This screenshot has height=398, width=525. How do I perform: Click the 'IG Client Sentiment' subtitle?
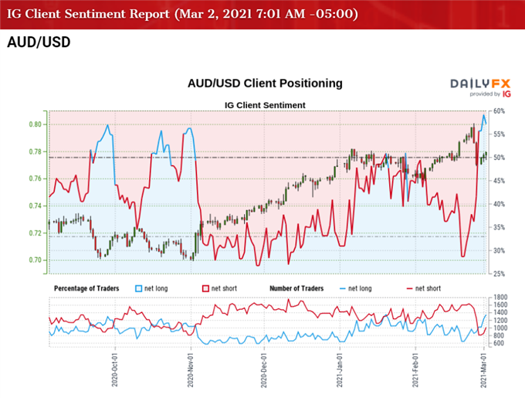(265, 105)
